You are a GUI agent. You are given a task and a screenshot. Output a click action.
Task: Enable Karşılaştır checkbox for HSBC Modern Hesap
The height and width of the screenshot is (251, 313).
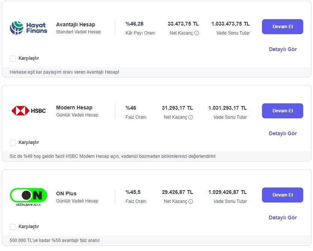tap(13, 143)
